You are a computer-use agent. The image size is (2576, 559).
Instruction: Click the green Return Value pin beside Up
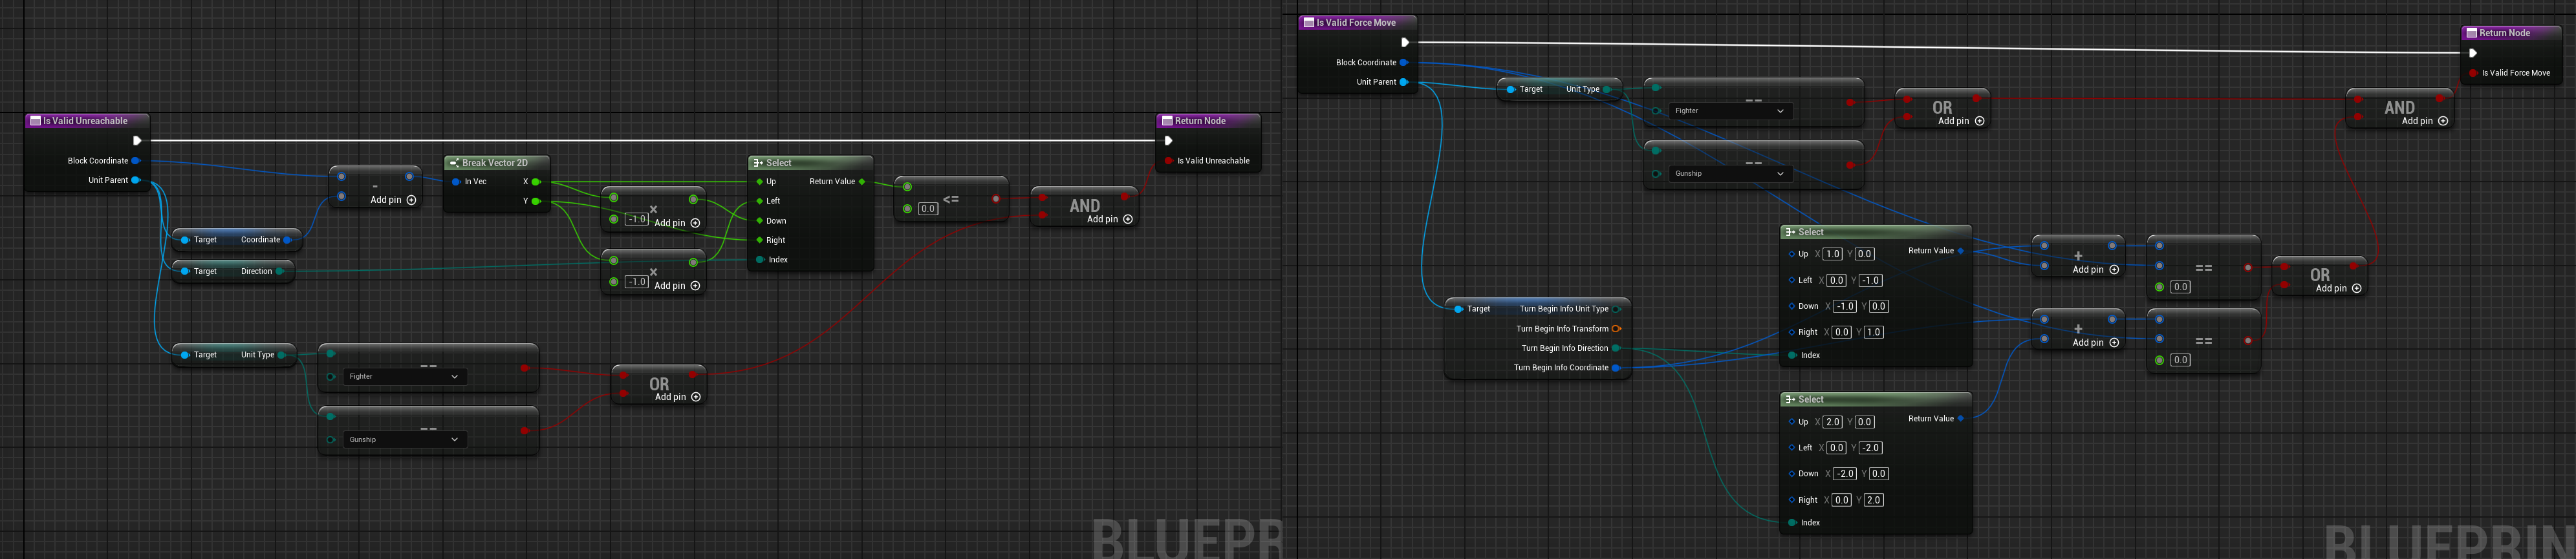[x=862, y=182]
